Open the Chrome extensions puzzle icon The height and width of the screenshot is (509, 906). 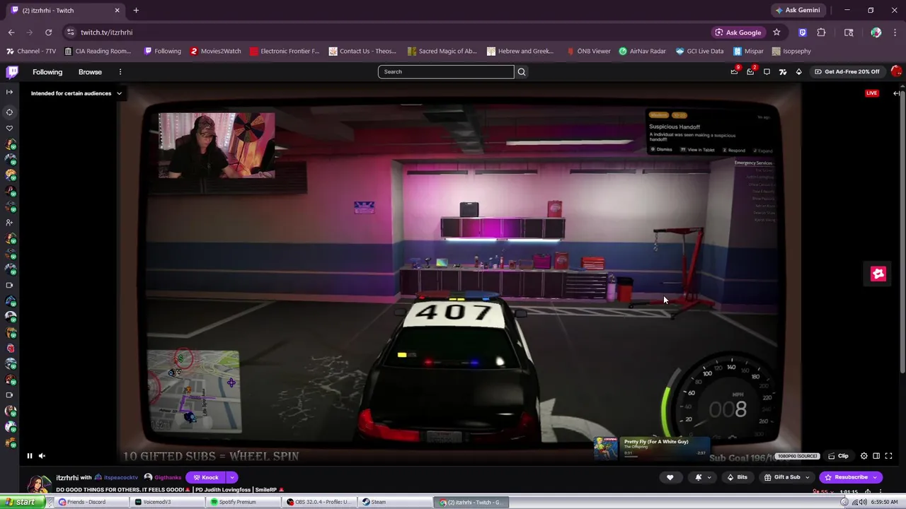pos(821,33)
